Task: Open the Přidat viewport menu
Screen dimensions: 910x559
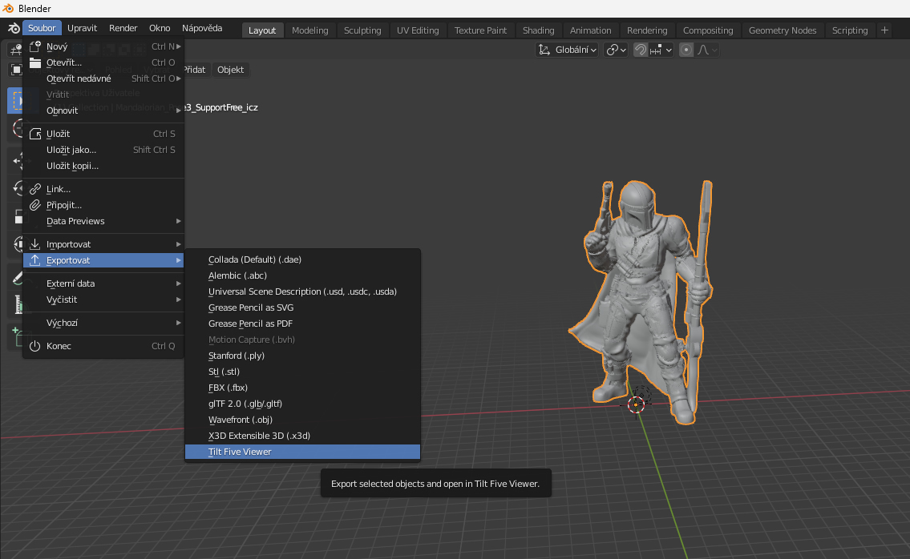Action: point(195,70)
